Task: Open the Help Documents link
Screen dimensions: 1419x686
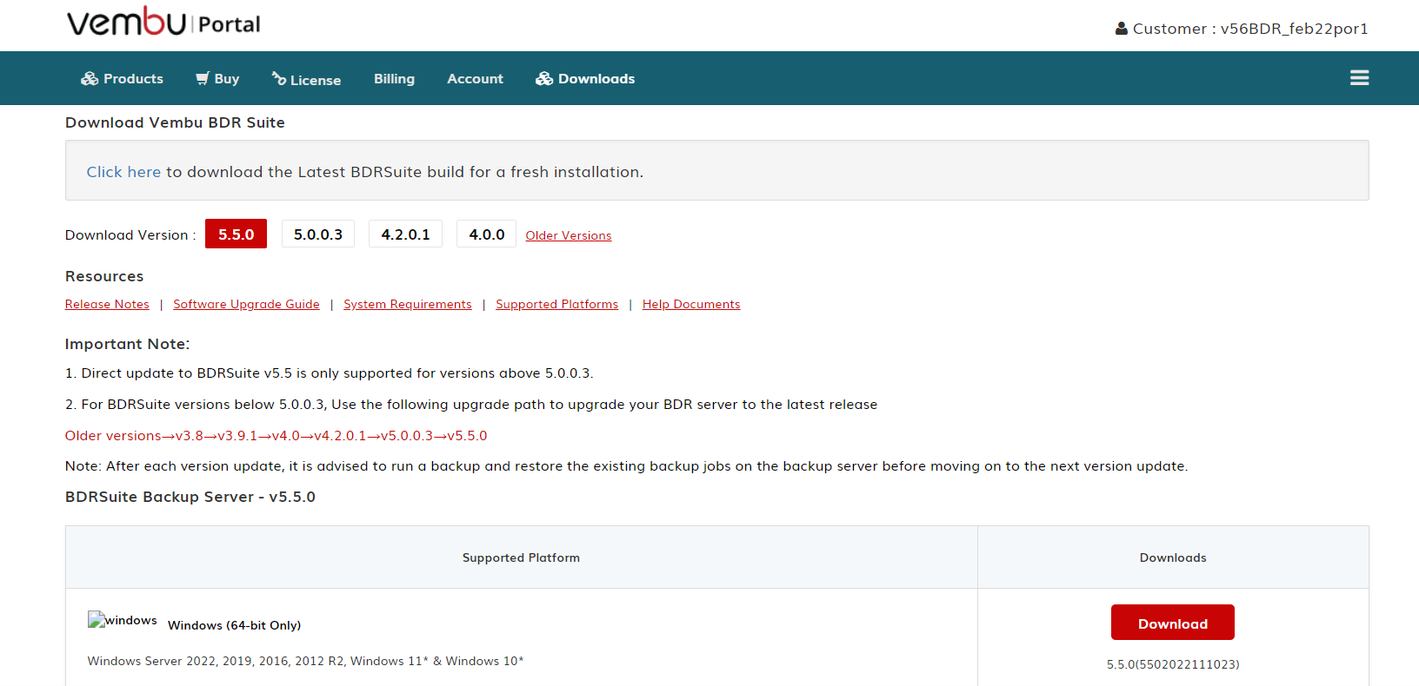Action: (x=691, y=304)
